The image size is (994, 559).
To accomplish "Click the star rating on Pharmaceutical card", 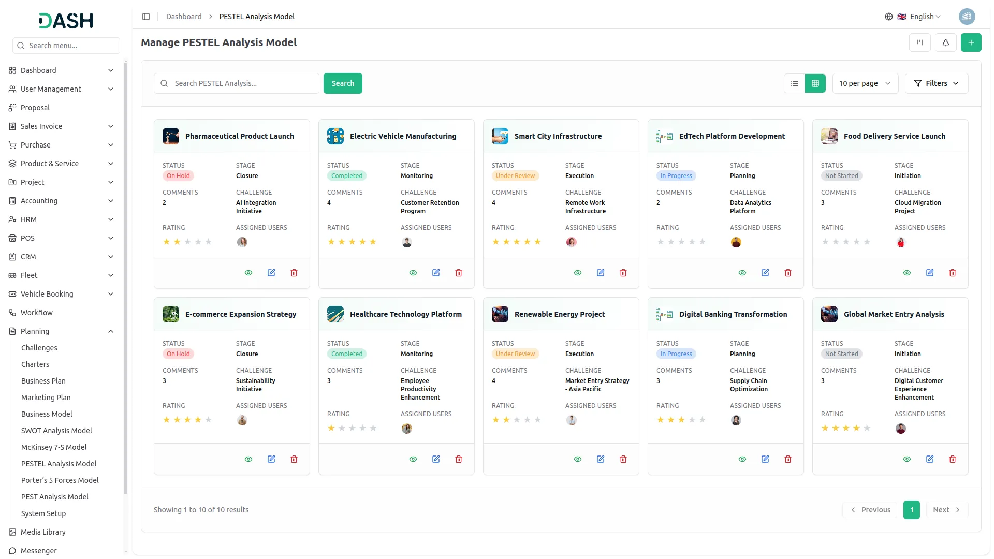I will click(x=187, y=242).
